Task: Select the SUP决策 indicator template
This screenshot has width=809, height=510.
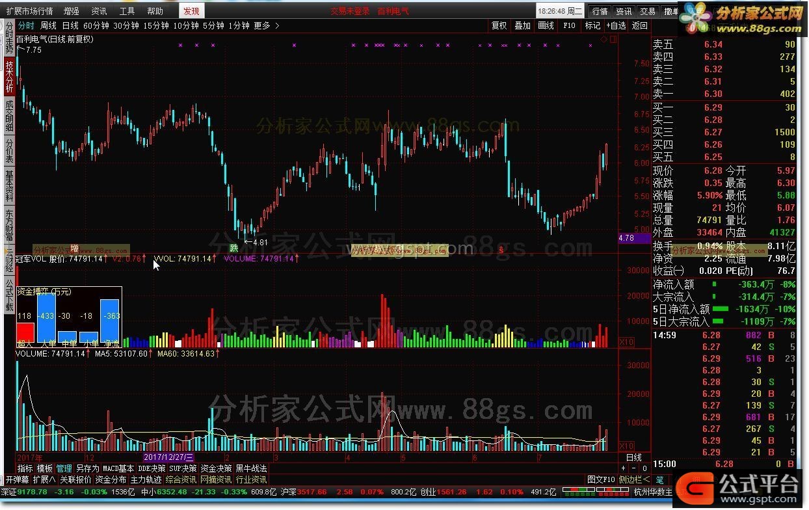Action: click(183, 468)
